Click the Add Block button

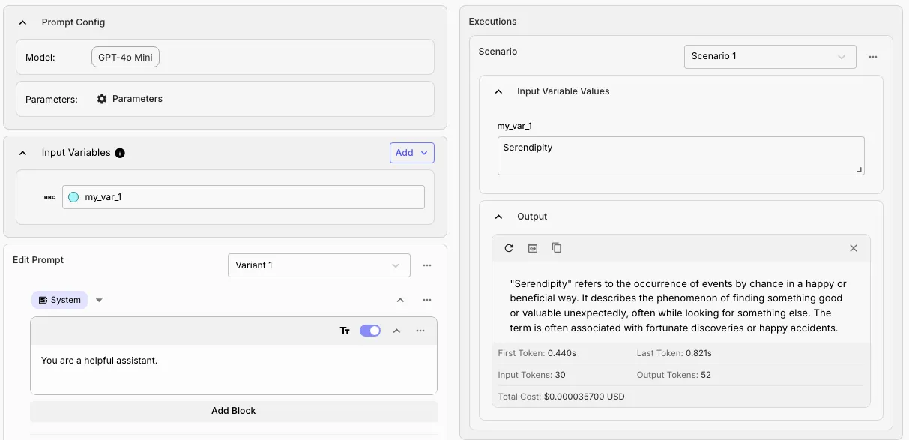(234, 411)
